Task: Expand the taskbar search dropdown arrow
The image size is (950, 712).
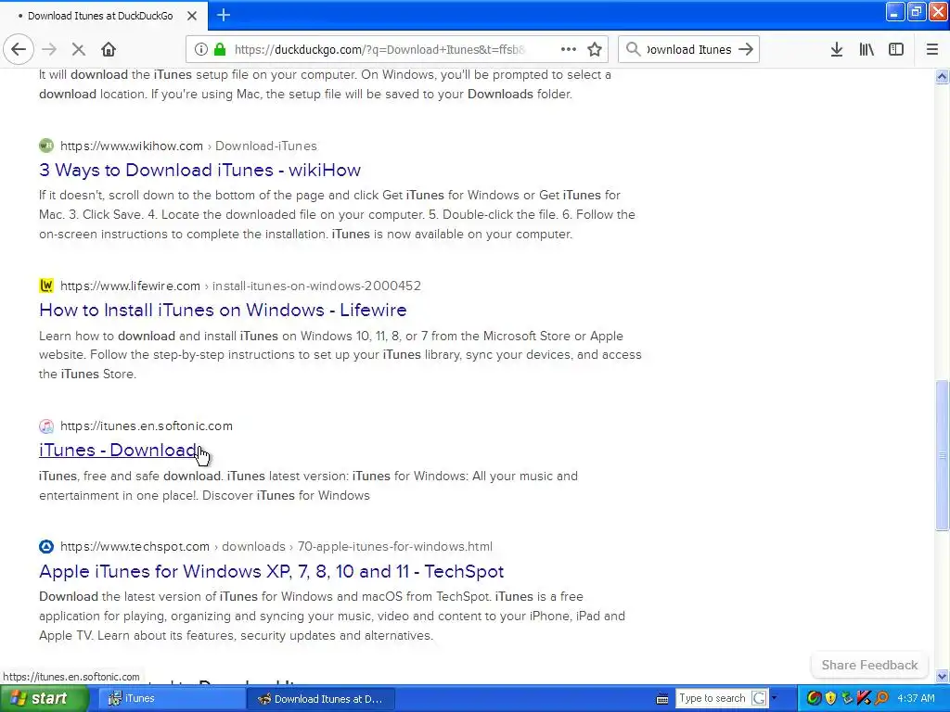Action: point(774,698)
